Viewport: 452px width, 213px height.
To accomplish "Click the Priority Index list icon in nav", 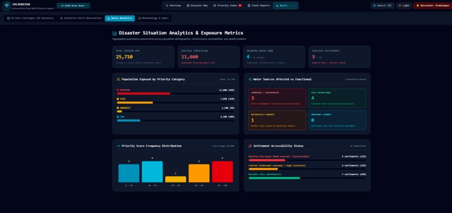I will click(x=214, y=6).
